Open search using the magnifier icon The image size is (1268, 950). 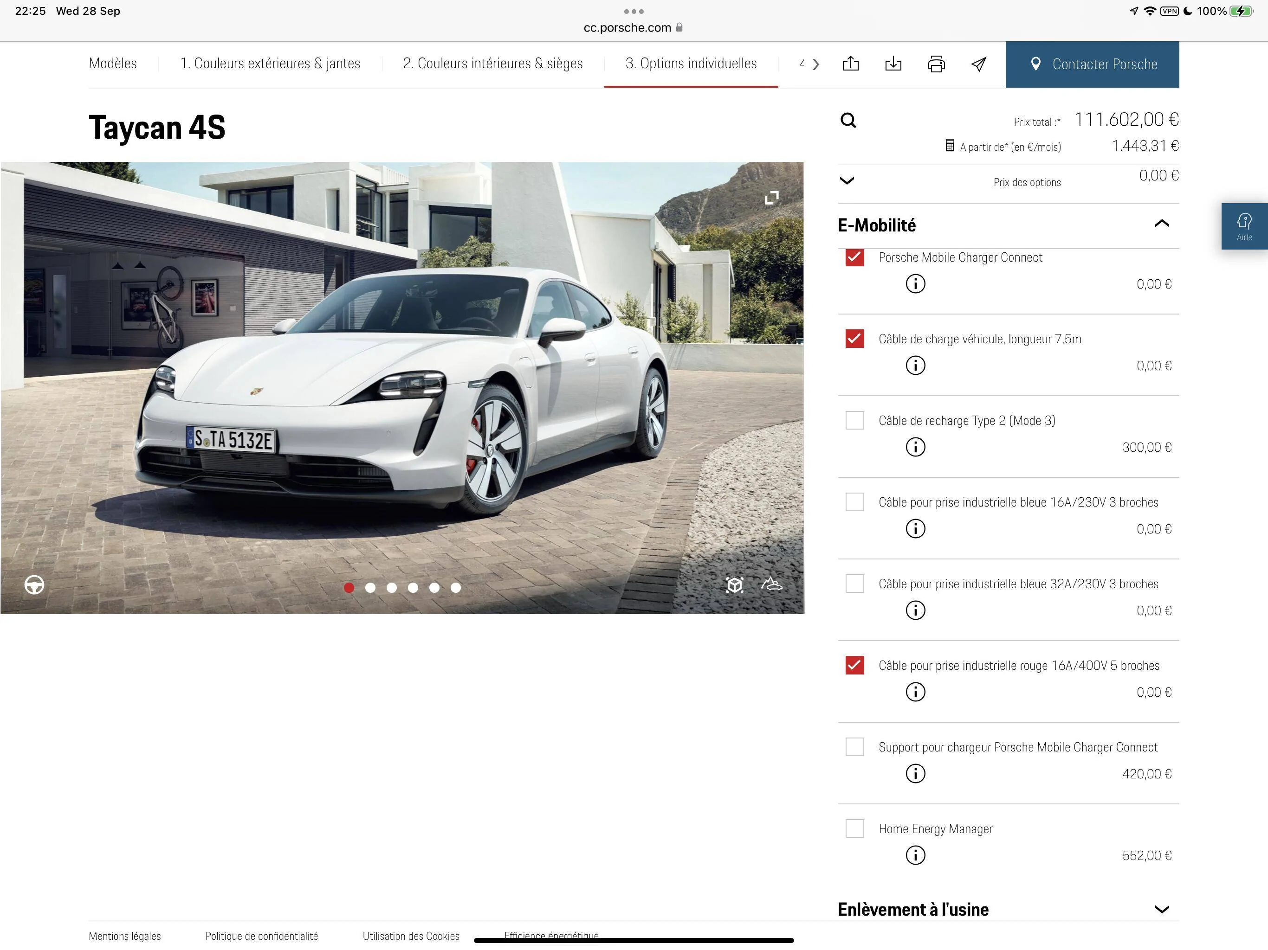tap(848, 120)
